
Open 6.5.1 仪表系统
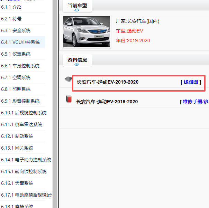pos(16,54)
